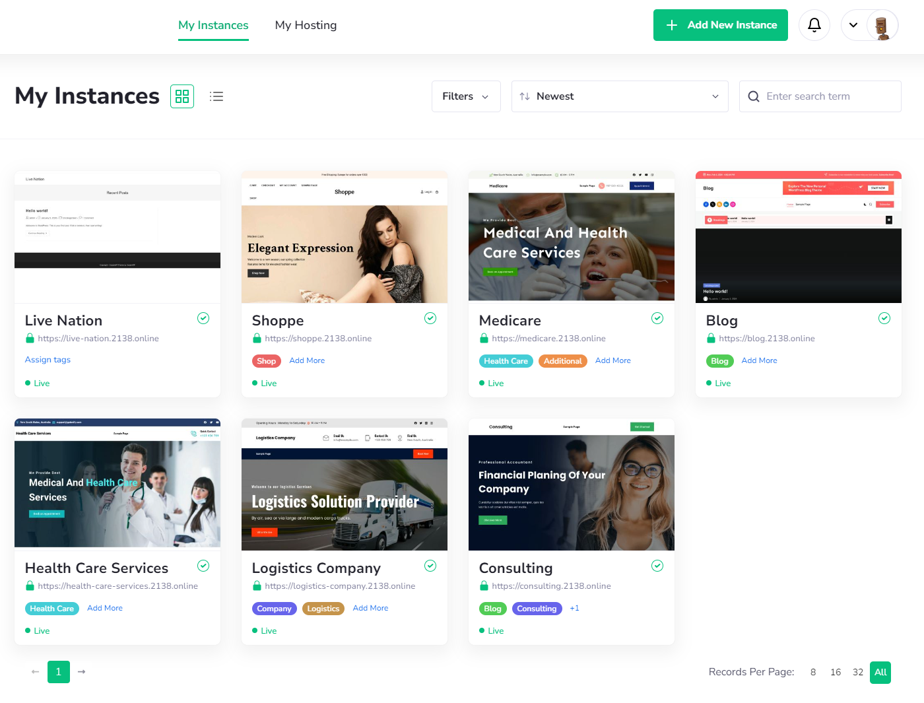The height and width of the screenshot is (703, 924).
Task: Click the lock icon beside Shoppe URL
Action: point(257,339)
